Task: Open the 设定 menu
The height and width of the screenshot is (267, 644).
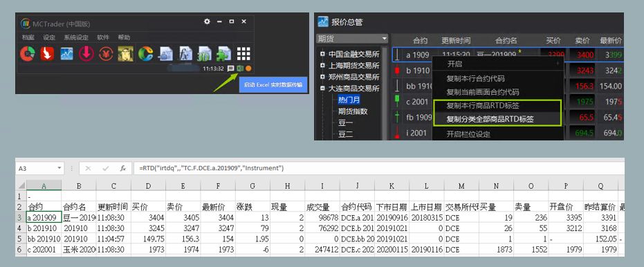Action: pos(49,37)
